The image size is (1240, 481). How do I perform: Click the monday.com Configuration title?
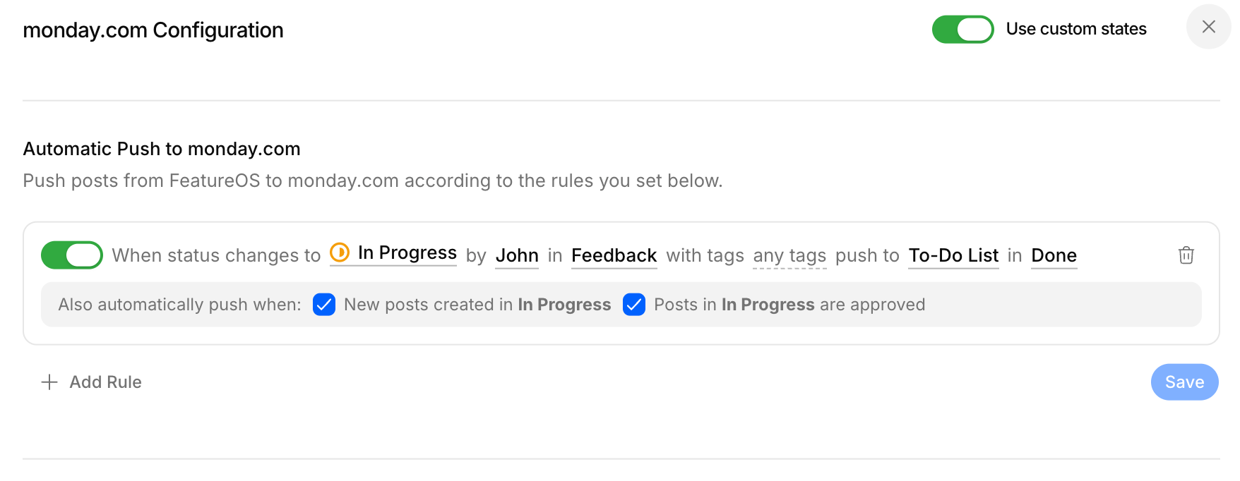coord(153,30)
